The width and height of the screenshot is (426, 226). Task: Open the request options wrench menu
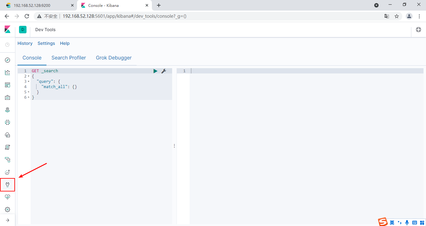(x=163, y=71)
